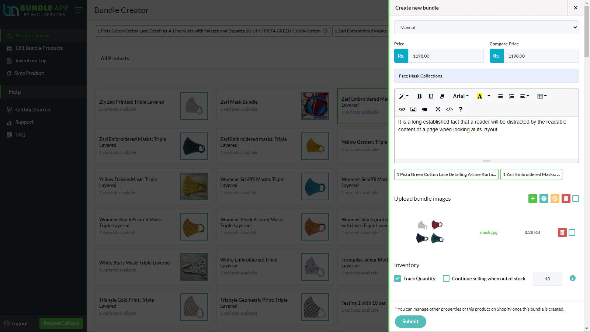Toggle the sidebar hamburger menu

(x=79, y=10)
